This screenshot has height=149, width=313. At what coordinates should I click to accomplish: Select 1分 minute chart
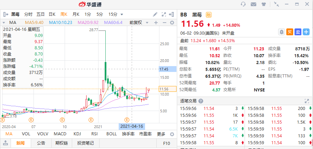click(x=88, y=14)
